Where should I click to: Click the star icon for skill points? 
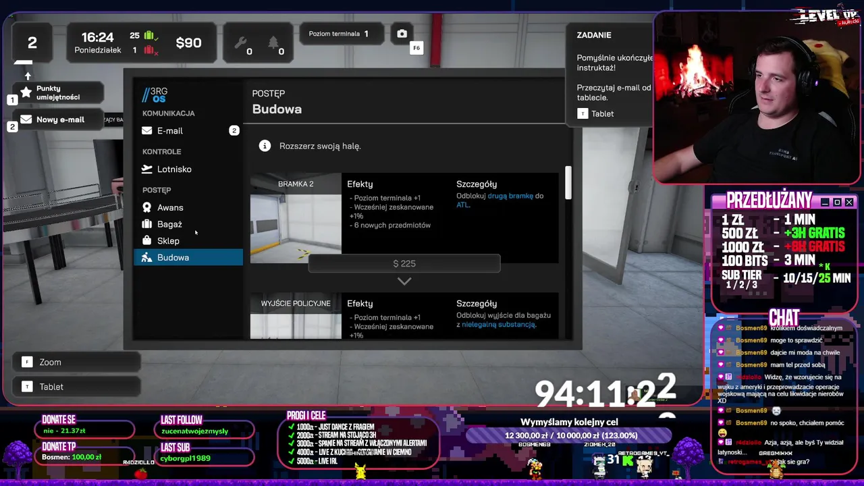coord(26,92)
